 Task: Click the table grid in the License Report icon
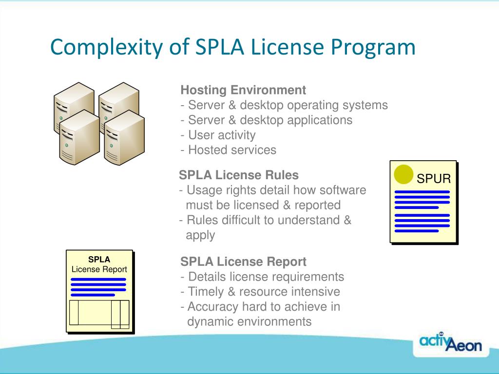point(99,314)
